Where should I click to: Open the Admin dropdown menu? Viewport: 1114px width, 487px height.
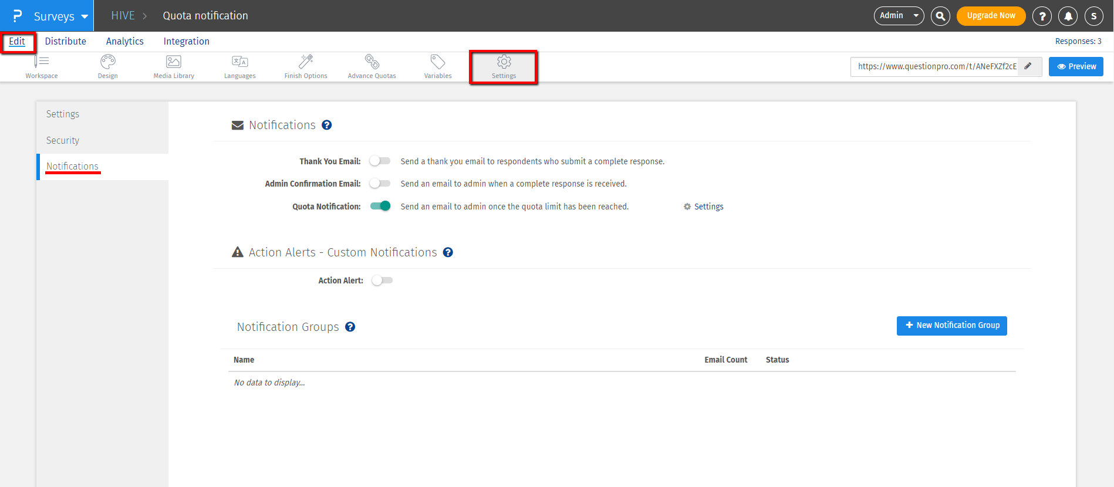coord(899,16)
